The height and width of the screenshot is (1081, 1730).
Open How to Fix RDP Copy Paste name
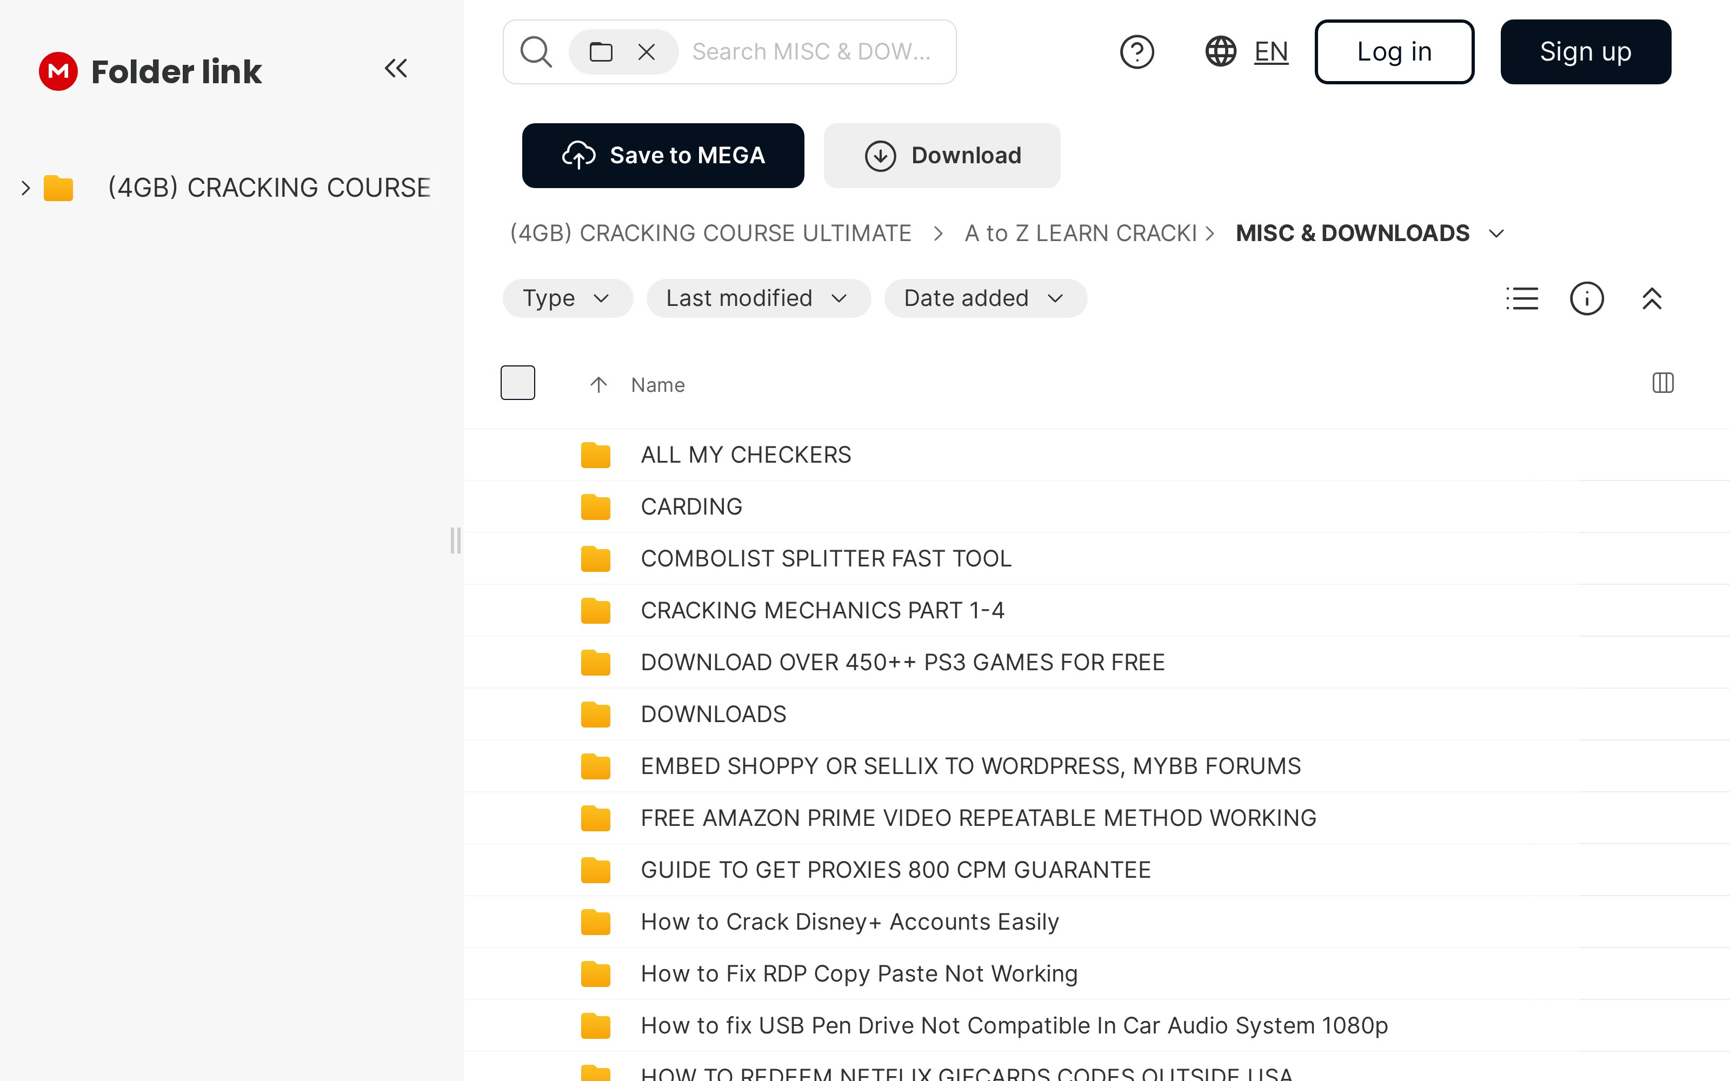[859, 974]
